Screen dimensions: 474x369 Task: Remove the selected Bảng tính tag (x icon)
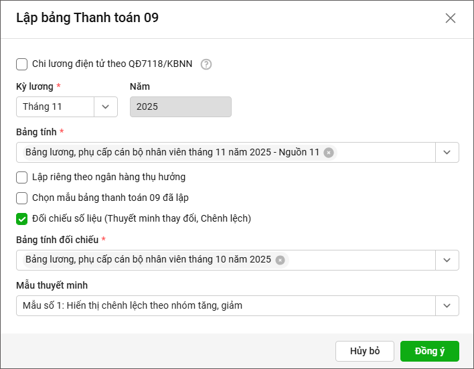[329, 153]
